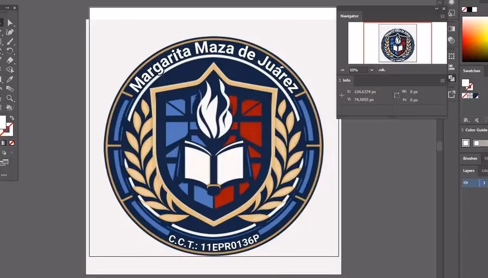488x278 pixels.
Task: Open the Swatches panel tab
Action: (471, 71)
